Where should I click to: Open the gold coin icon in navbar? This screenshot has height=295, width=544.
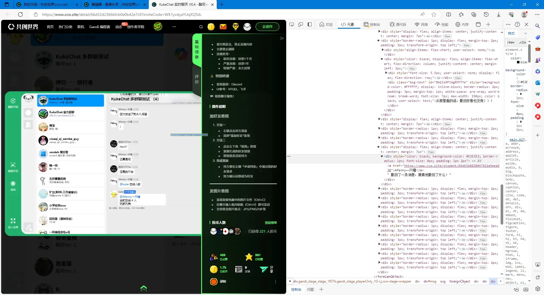211,27
